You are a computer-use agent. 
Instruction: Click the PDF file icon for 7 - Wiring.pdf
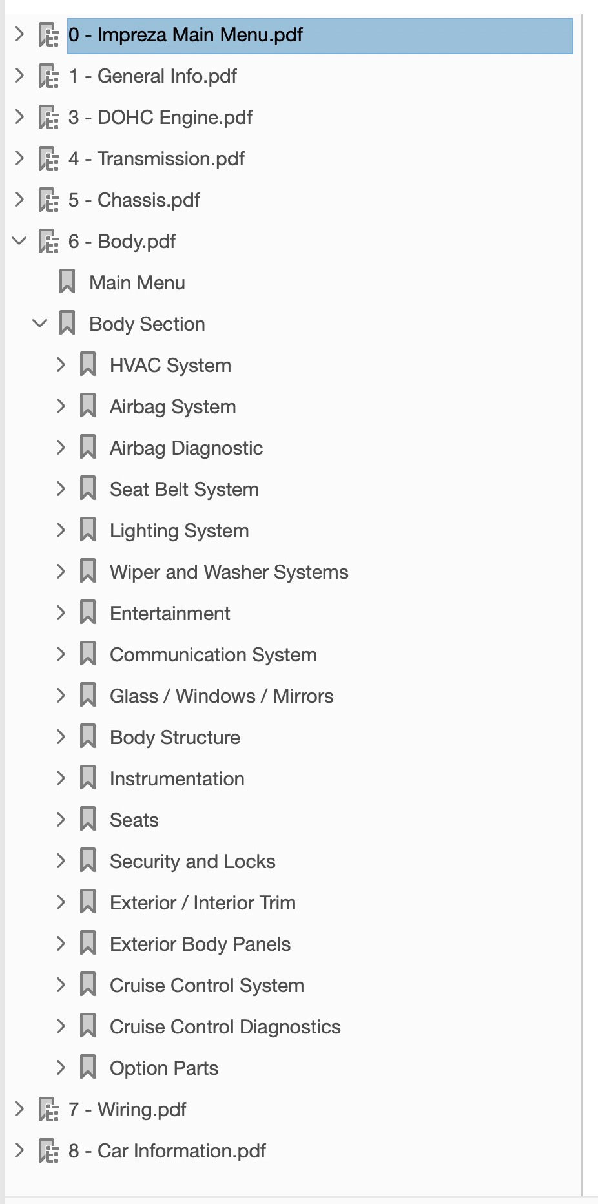point(48,1110)
